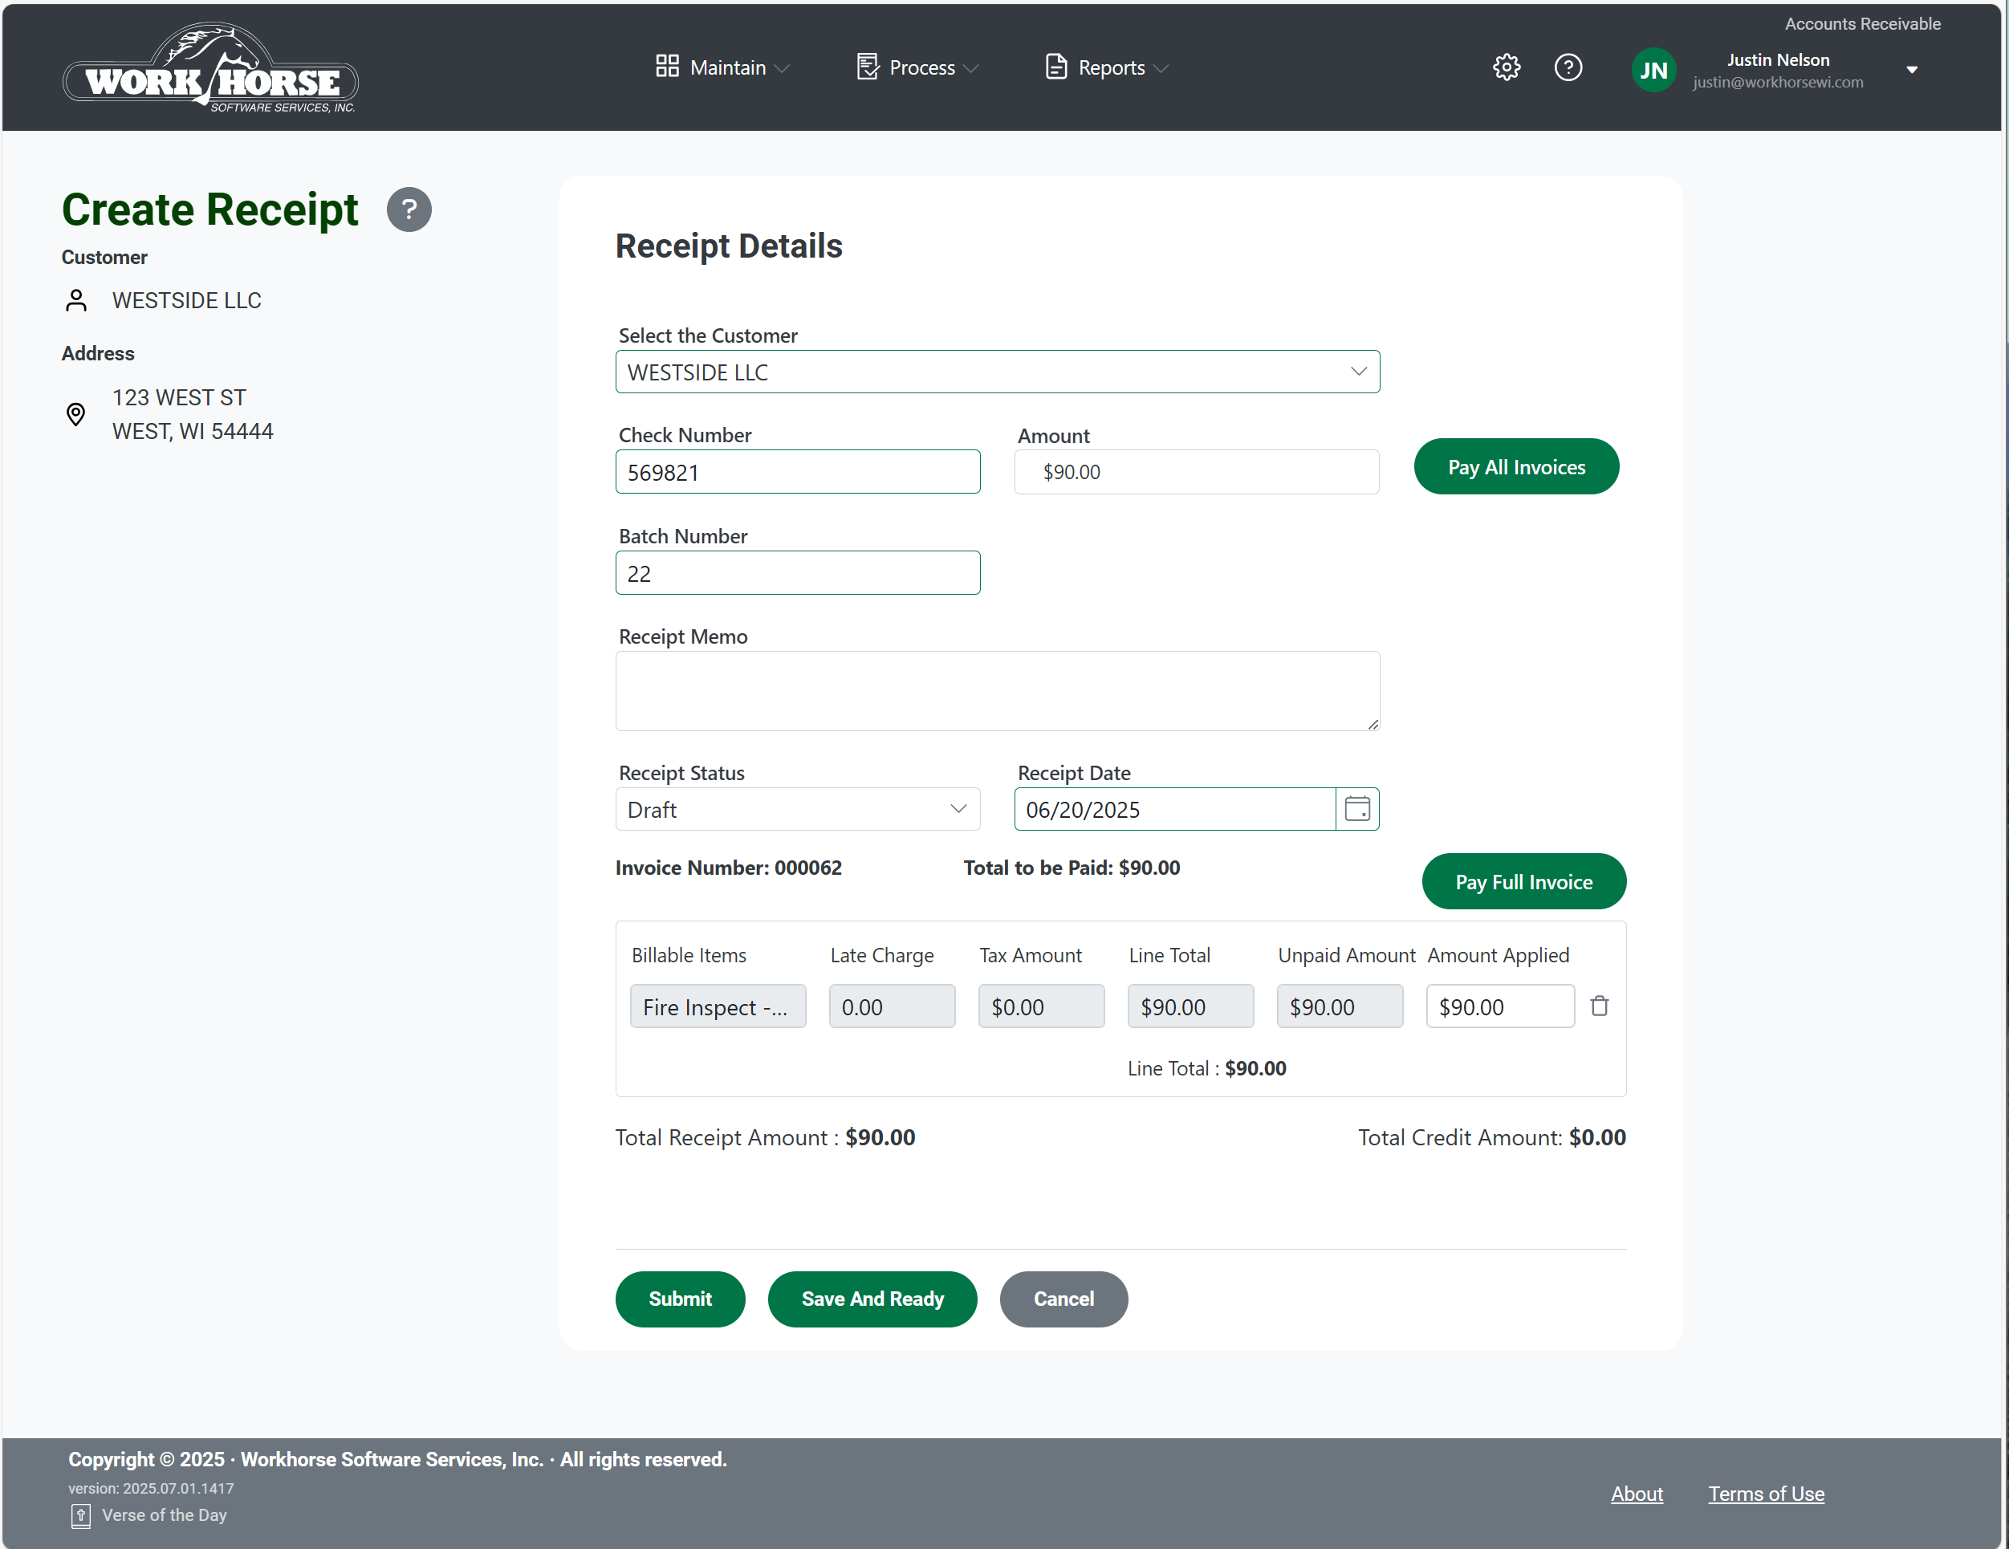Follow the Terms of Use link
The image size is (2009, 1549).
1765,1494
